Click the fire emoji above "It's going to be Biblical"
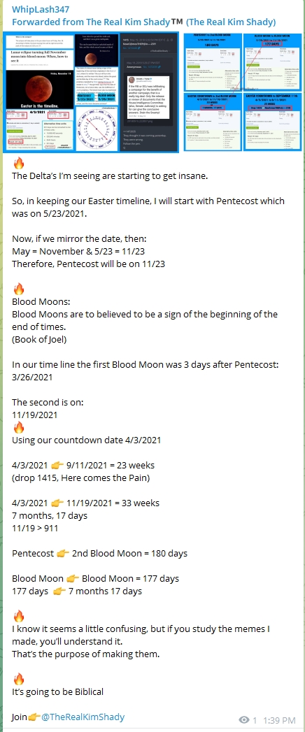Image resolution: width=305 pixels, height=732 pixels. 18,680
